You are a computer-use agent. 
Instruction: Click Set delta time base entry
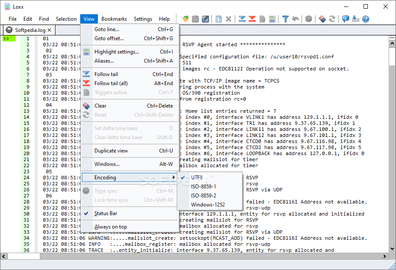[130, 128]
